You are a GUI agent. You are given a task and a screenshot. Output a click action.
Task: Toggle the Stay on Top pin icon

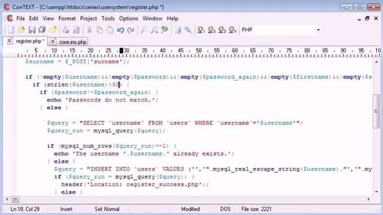[x=188, y=30]
